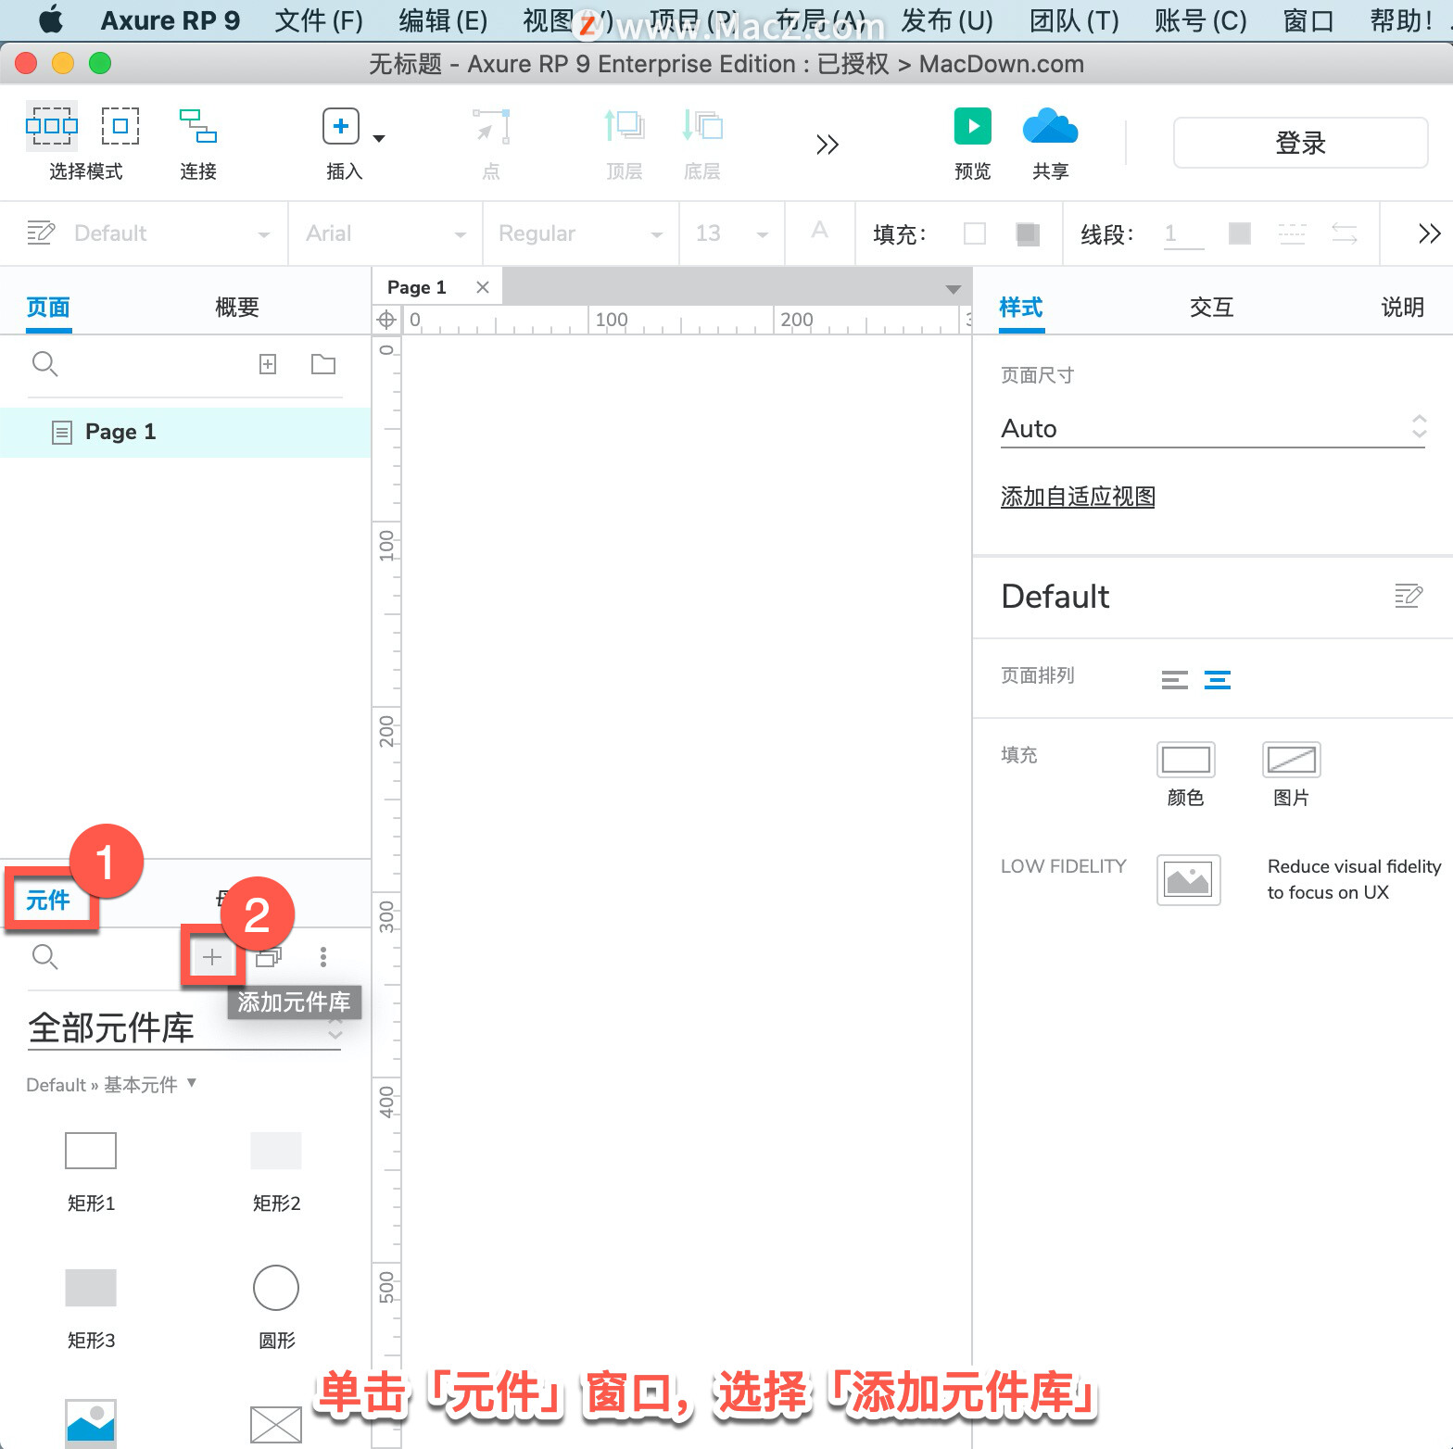Switch to the Notes tab
This screenshot has width=1453, height=1449.
tap(1403, 307)
